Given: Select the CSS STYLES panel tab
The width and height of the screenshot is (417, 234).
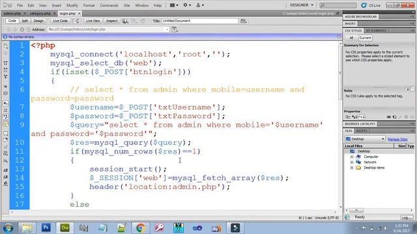Looking at the screenshot, I should point(353,31).
